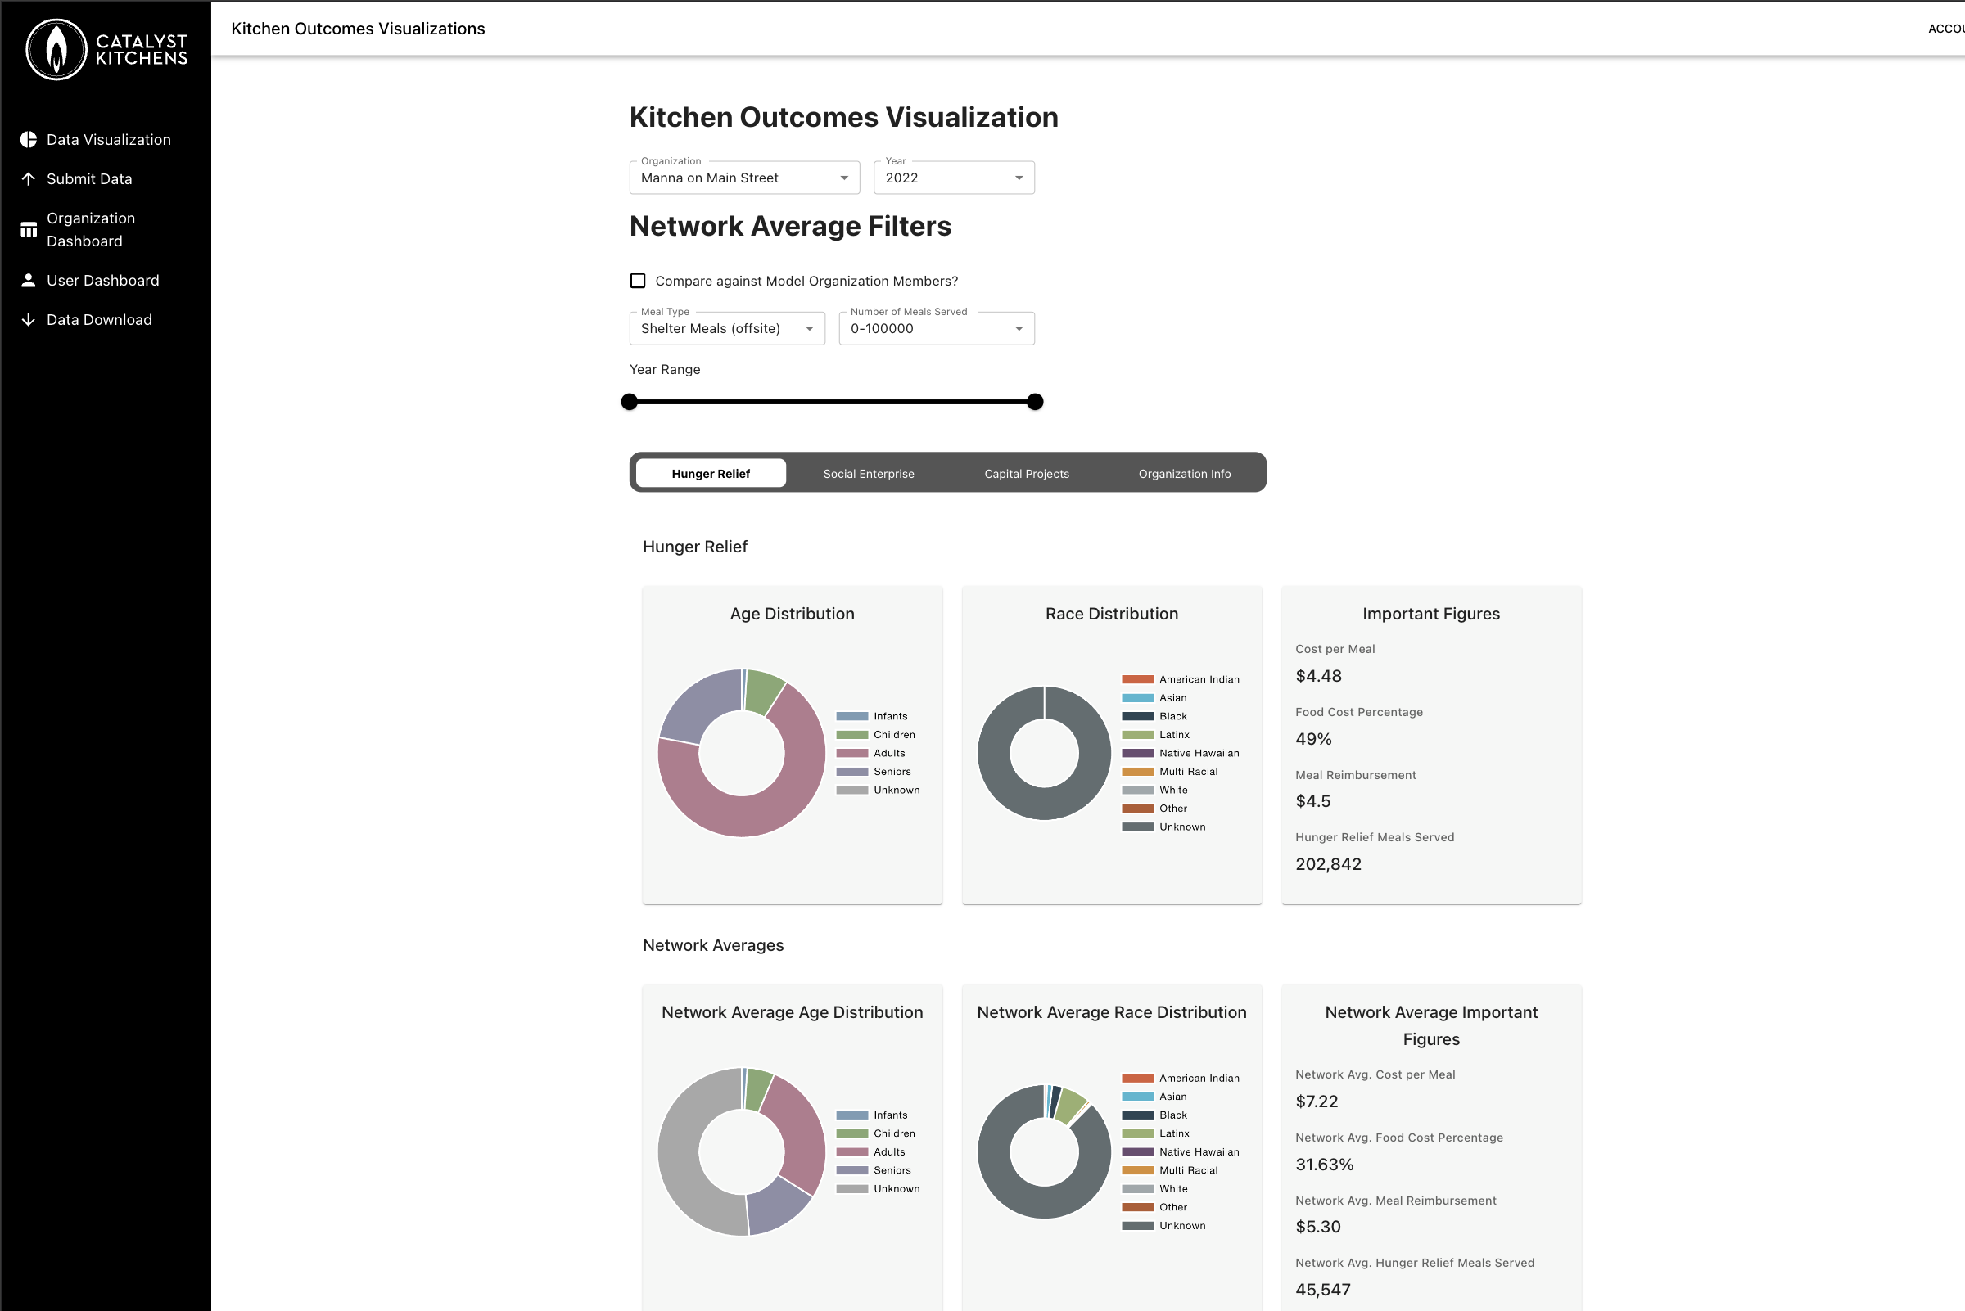The image size is (1965, 1311).
Task: Switch to the Capital Projects tab
Action: click(x=1027, y=474)
